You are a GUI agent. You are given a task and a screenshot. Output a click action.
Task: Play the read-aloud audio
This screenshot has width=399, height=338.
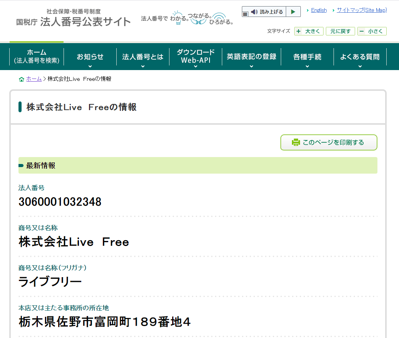point(293,12)
